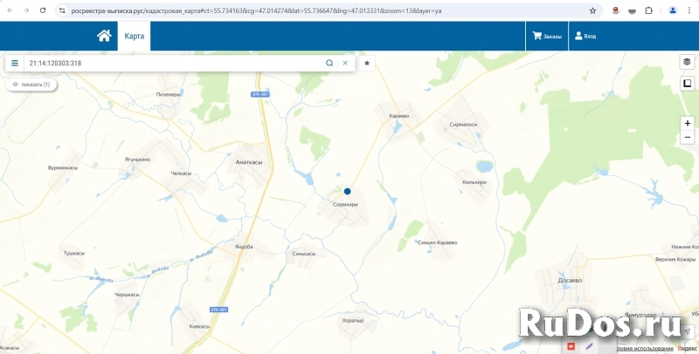Viewport: 699px width, 354px height.
Task: Click the Анаткасы map label
Action: [249, 162]
